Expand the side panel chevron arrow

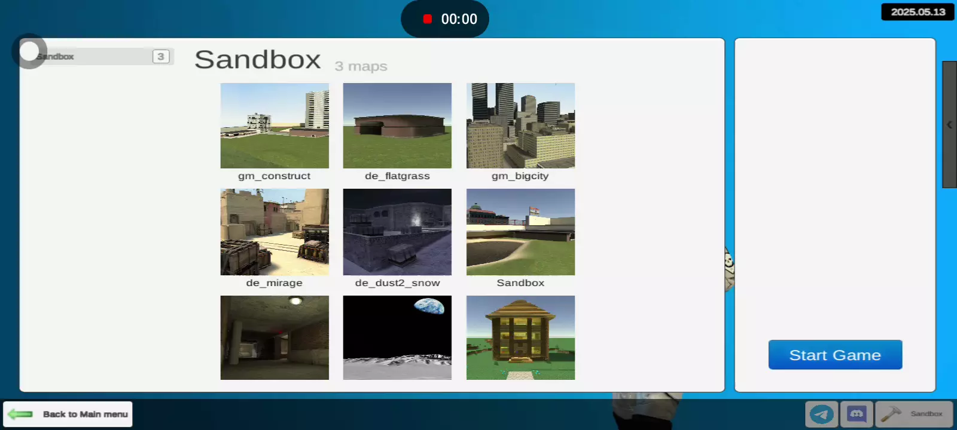[949, 125]
